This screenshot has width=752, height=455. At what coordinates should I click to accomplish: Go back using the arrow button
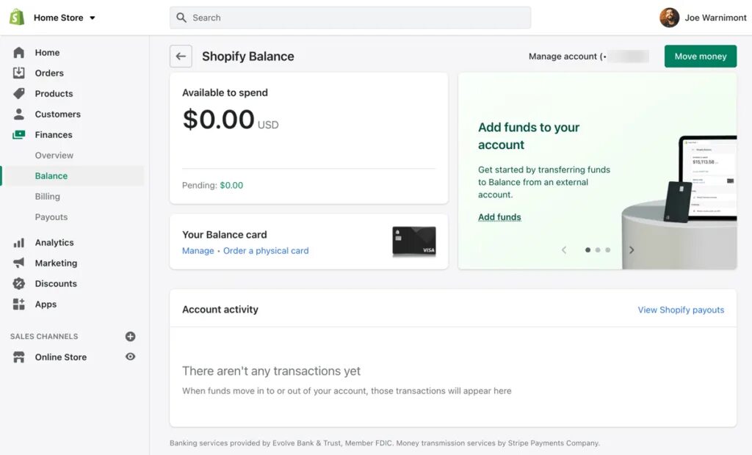click(181, 56)
